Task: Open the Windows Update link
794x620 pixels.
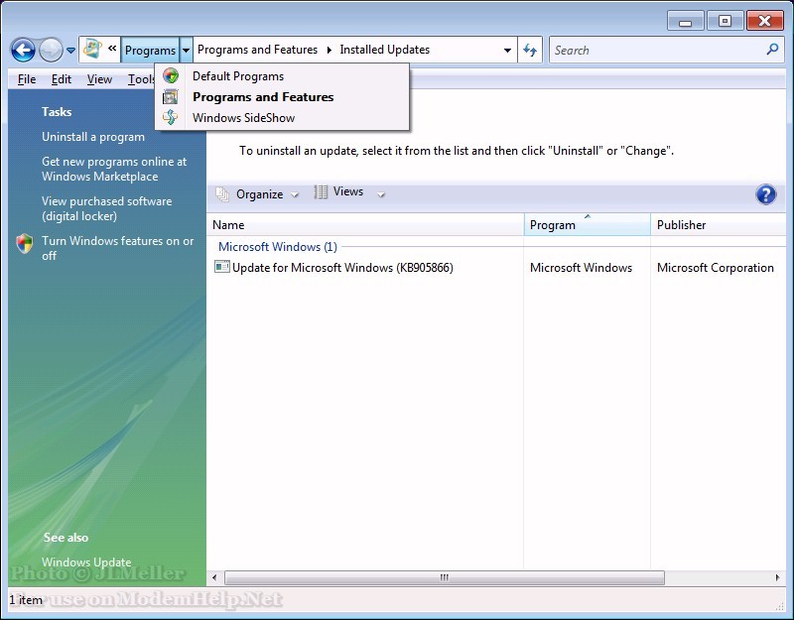Action: tap(86, 562)
